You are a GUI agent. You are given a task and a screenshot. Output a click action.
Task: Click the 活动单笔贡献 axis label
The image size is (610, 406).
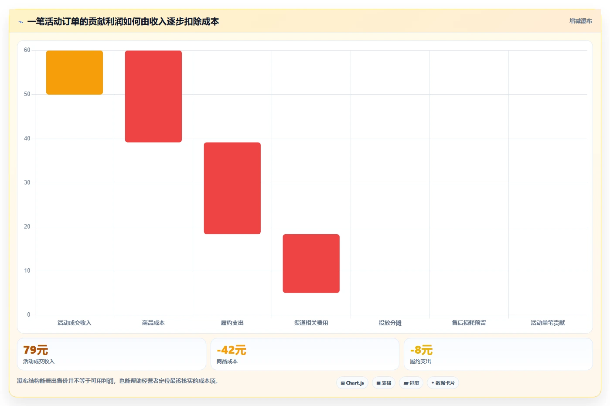pyautogui.click(x=548, y=323)
